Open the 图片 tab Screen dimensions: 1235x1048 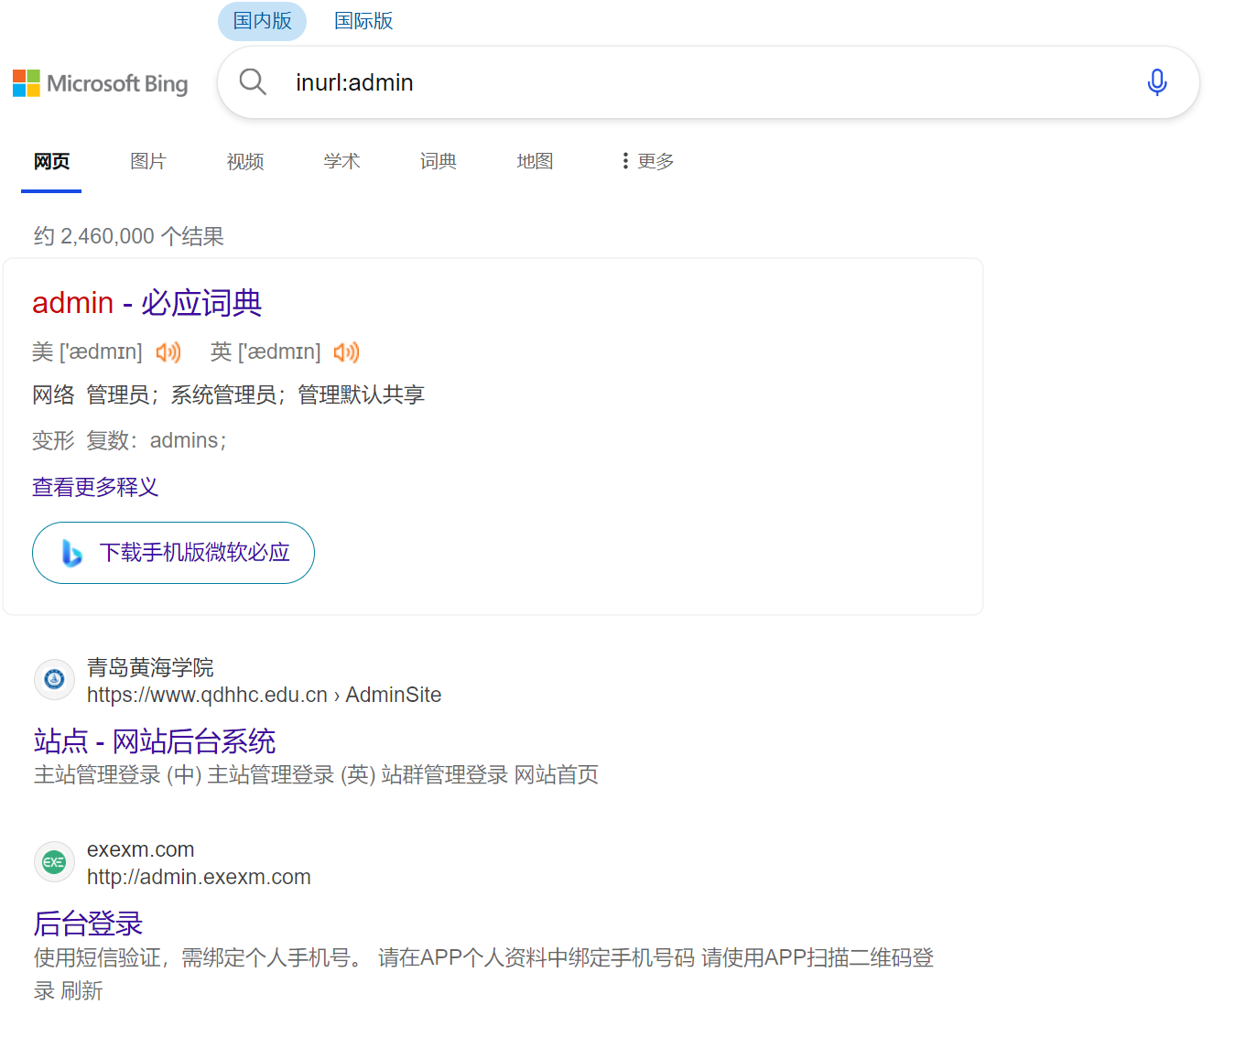(148, 162)
